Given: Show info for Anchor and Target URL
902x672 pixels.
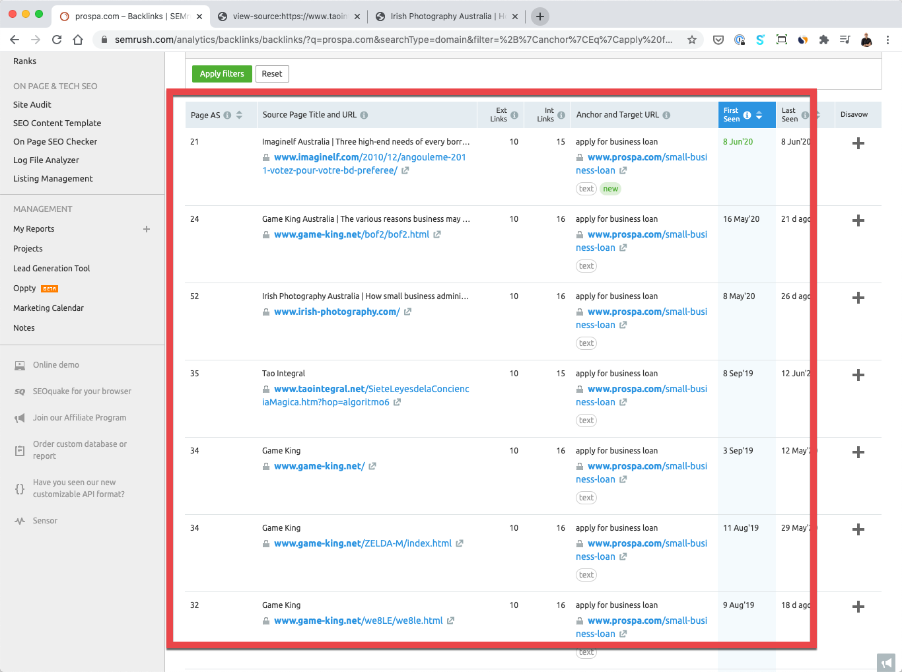Looking at the screenshot, I should 666,115.
